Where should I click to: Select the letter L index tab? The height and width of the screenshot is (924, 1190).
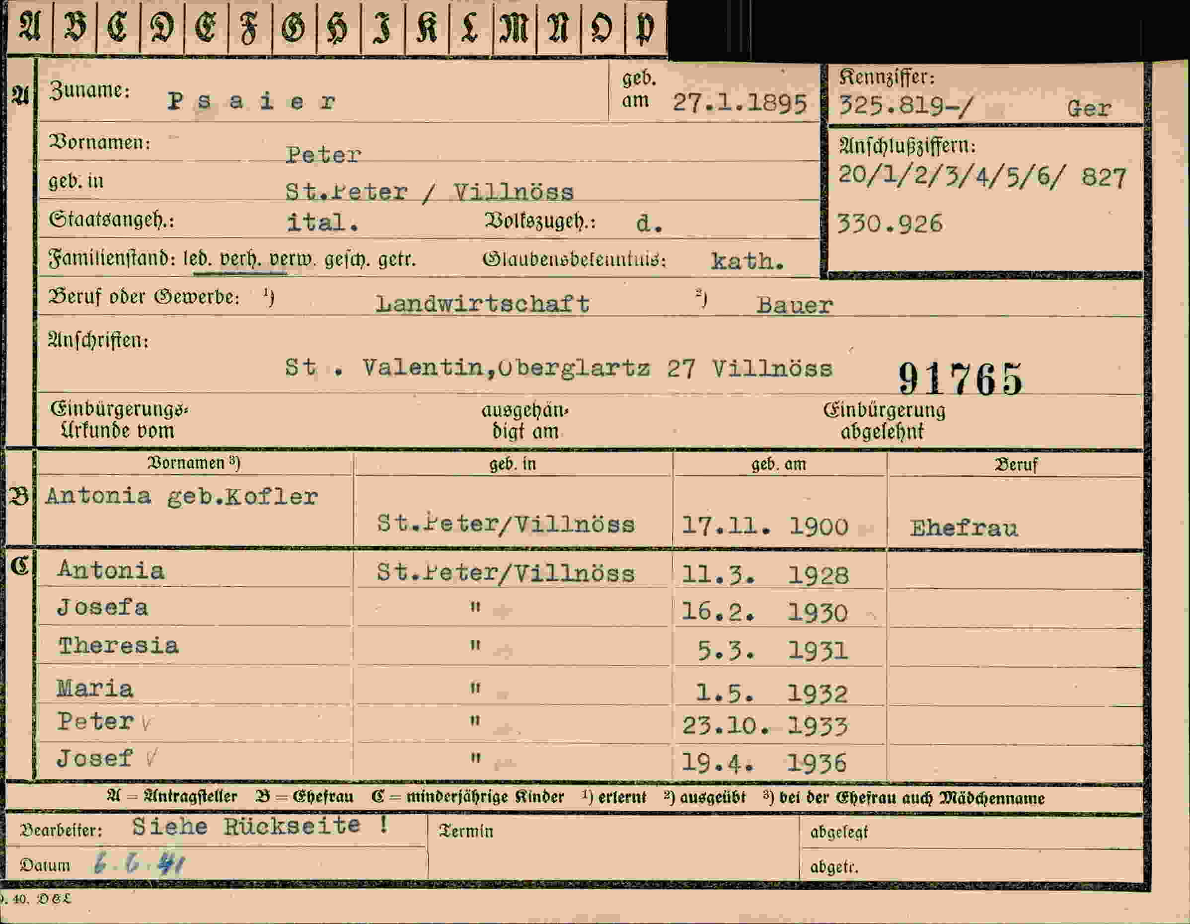470,27
